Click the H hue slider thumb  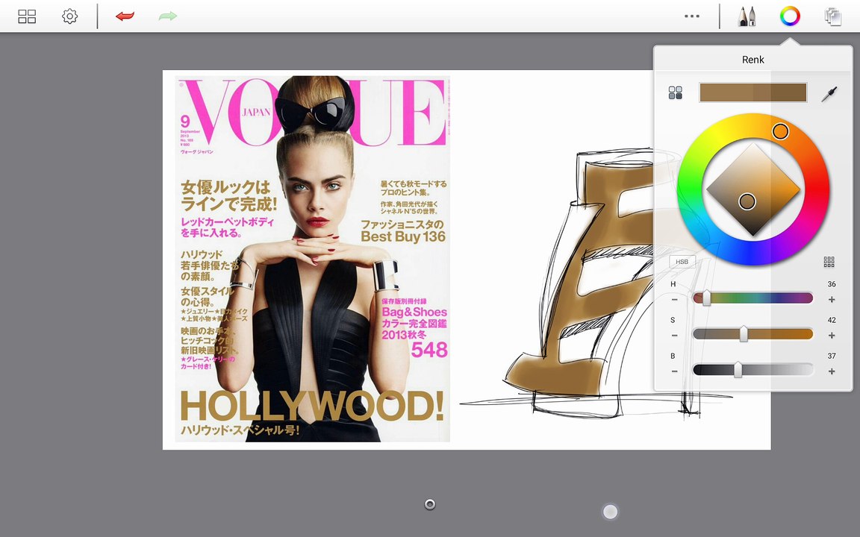click(706, 298)
